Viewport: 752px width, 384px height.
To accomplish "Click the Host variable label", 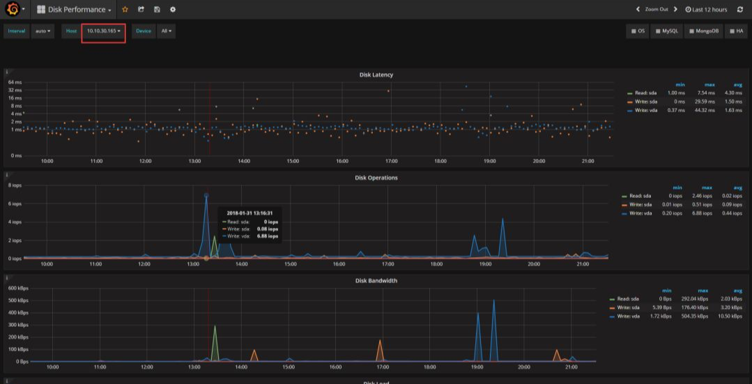I will (x=72, y=31).
